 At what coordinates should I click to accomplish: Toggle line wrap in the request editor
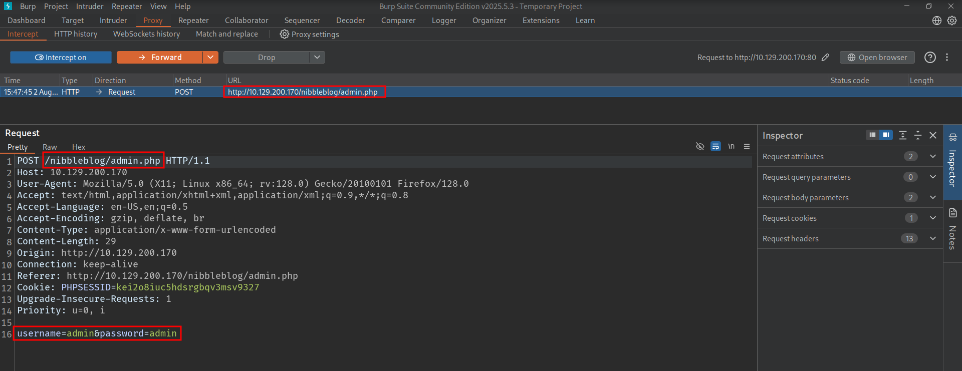(x=715, y=147)
